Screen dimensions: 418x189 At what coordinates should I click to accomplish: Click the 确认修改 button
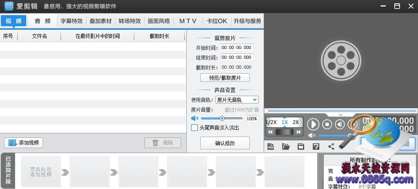tap(225, 143)
